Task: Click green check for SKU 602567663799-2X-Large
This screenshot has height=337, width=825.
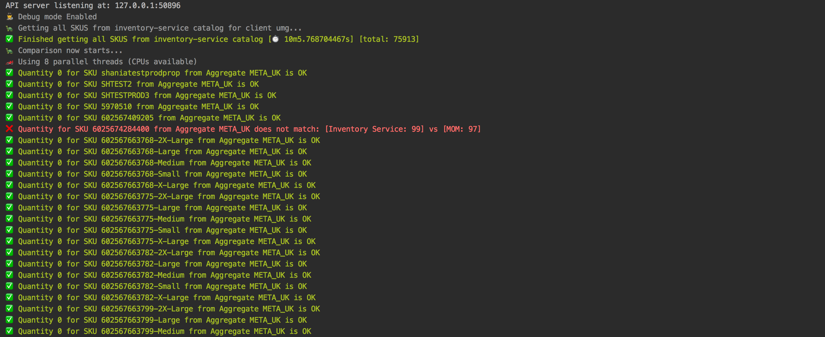Action: point(10,309)
